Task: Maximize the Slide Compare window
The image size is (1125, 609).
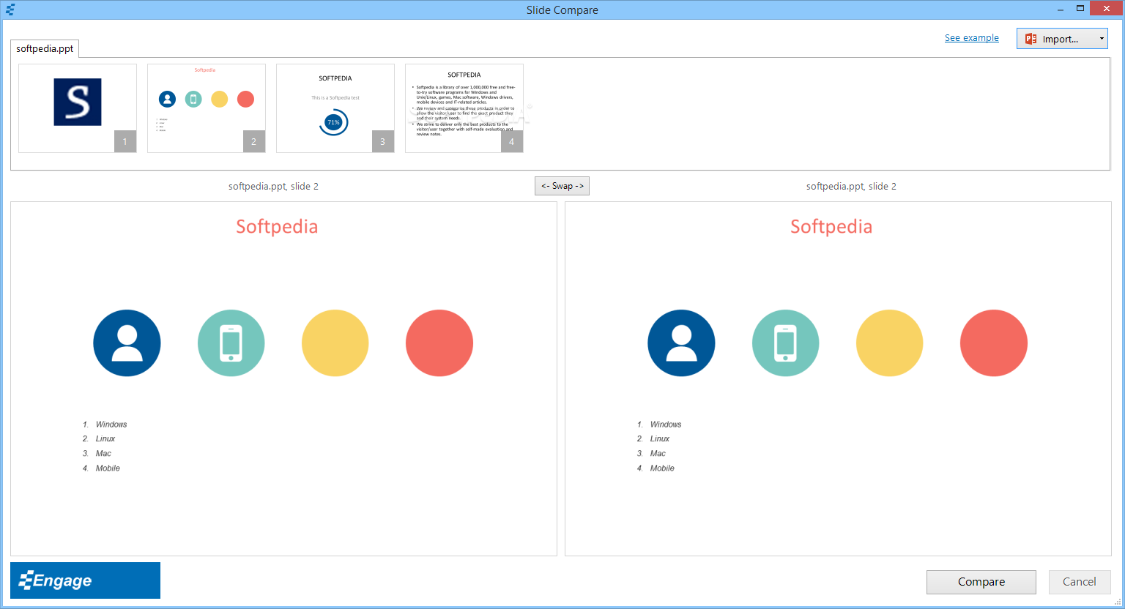Action: point(1080,9)
